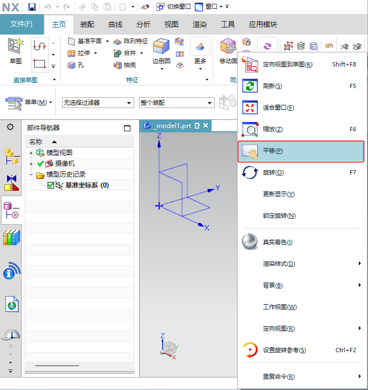The width and height of the screenshot is (368, 390).
Task: Choose 缩放(Z) from context menu
Action: point(301,129)
